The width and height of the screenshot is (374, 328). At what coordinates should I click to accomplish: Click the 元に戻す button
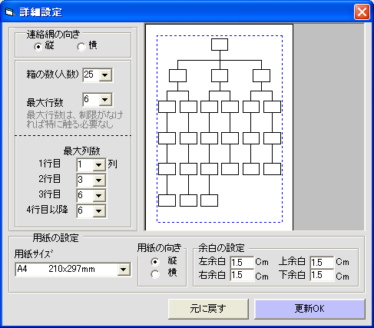208,309
